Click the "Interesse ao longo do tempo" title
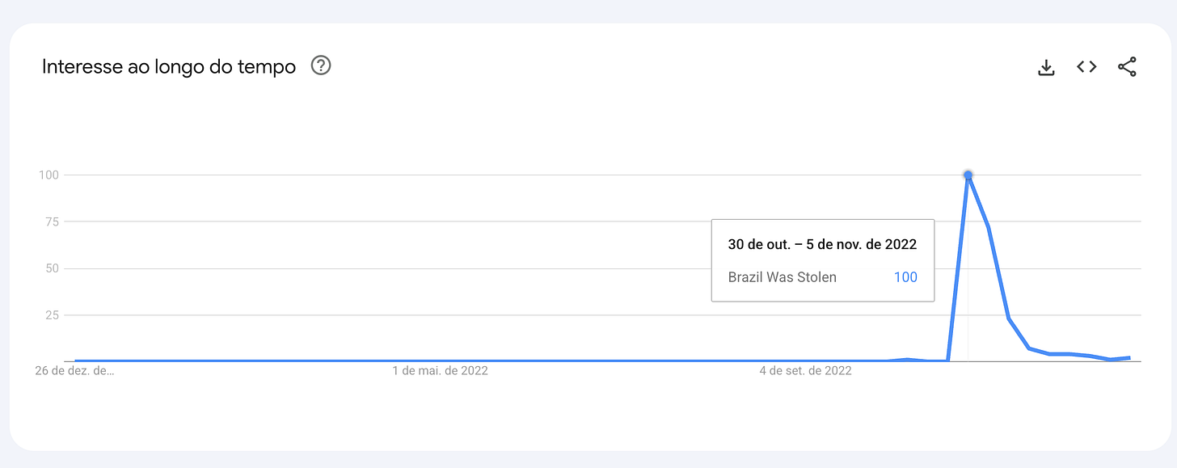This screenshot has width=1177, height=468. pos(169,66)
